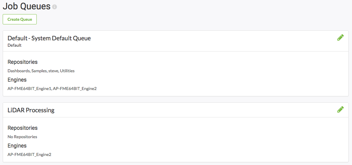Click the Default queue description text
This screenshot has height=165, width=352.
14,45
